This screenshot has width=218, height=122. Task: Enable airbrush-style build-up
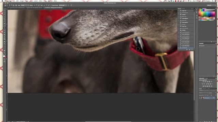click(x=49, y=5)
